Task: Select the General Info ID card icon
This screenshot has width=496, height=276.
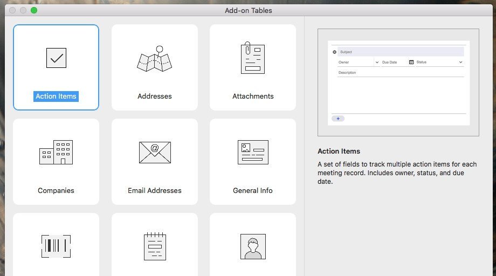Action: (252, 152)
